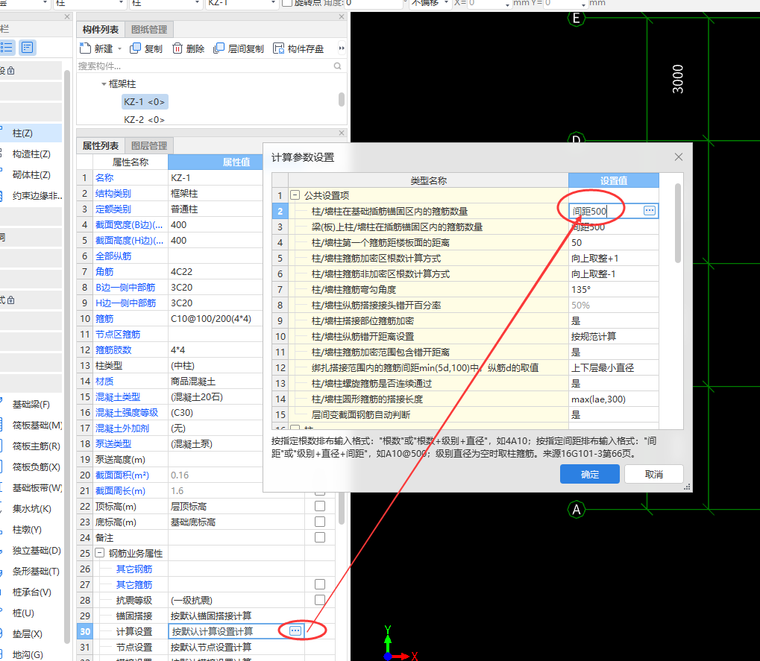Image resolution: width=760 pixels, height=661 pixels.
Task: Close the left navigation panel
Action: [x=67, y=16]
